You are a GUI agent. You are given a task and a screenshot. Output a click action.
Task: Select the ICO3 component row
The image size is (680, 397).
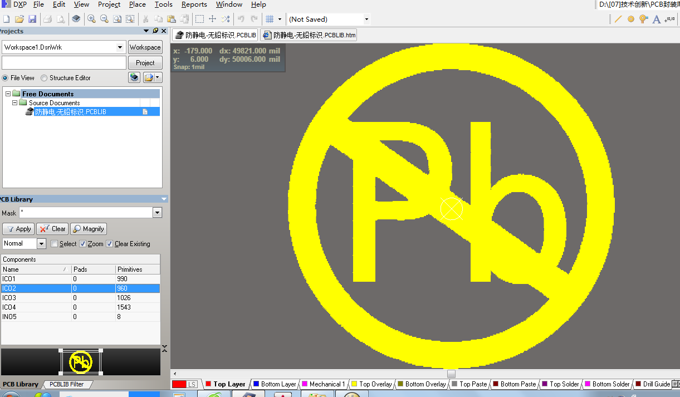click(x=80, y=298)
